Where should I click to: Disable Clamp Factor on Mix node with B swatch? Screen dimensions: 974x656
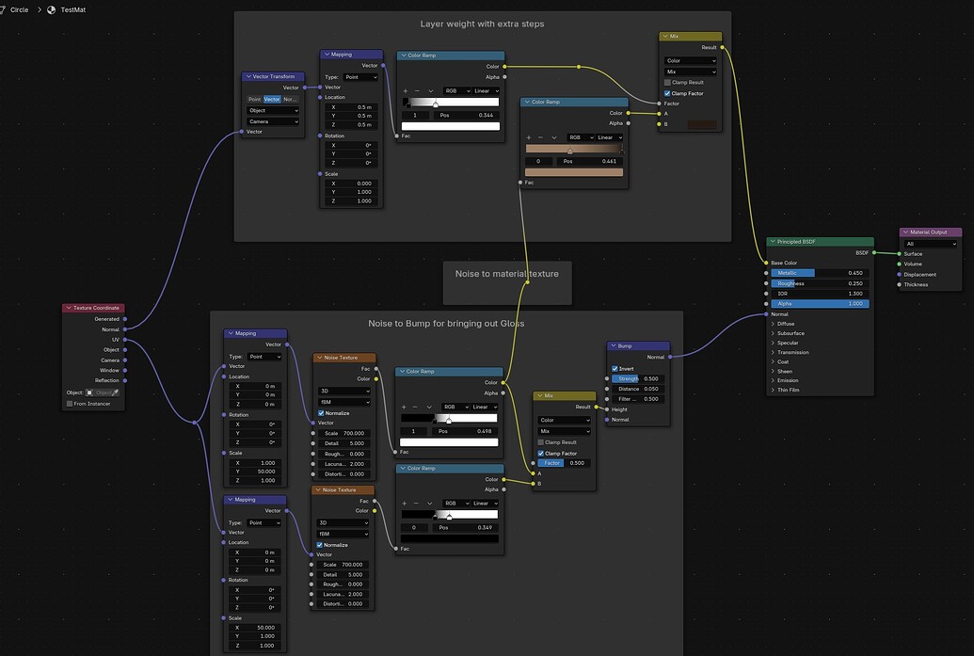click(667, 93)
